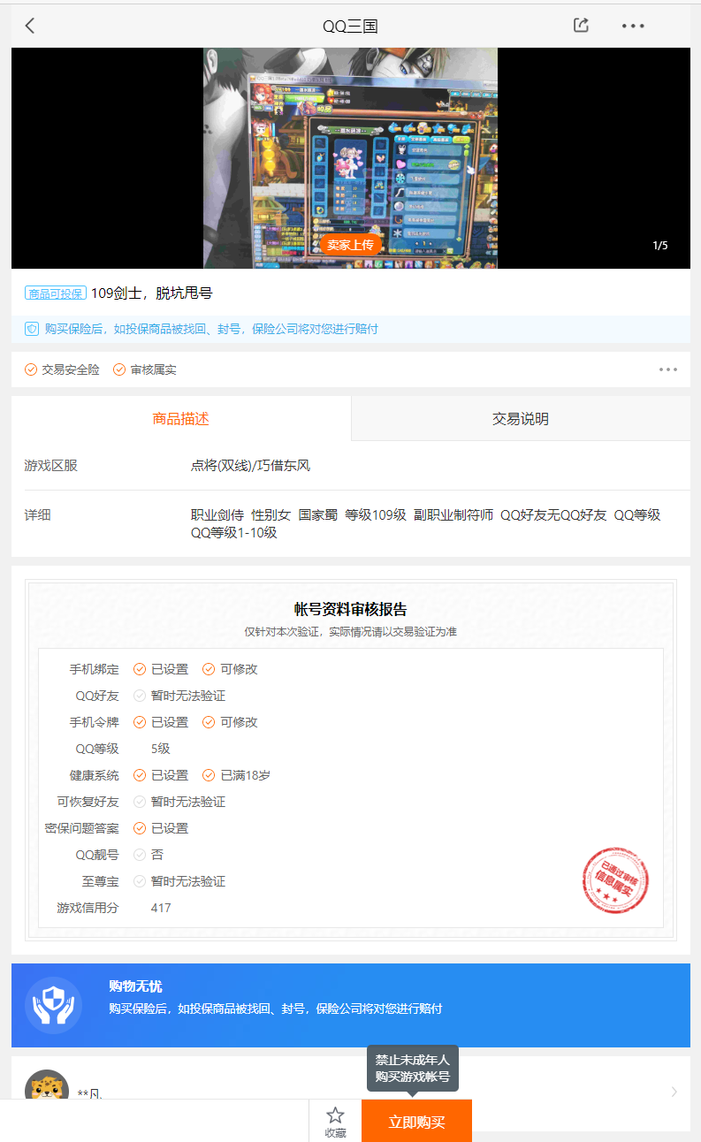The width and height of the screenshot is (701, 1142).
Task: Click 手机绑定 已设置 check mark
Action: tap(140, 669)
